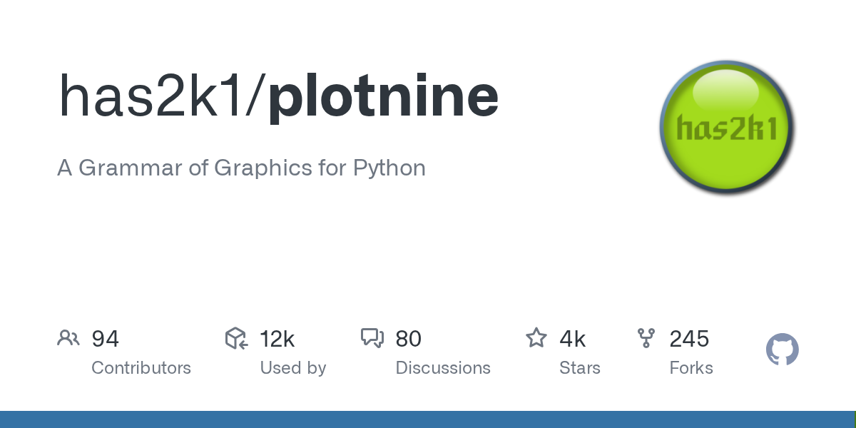Image resolution: width=856 pixels, height=428 pixels.
Task: Click the Contributors people icon
Action: click(68, 338)
